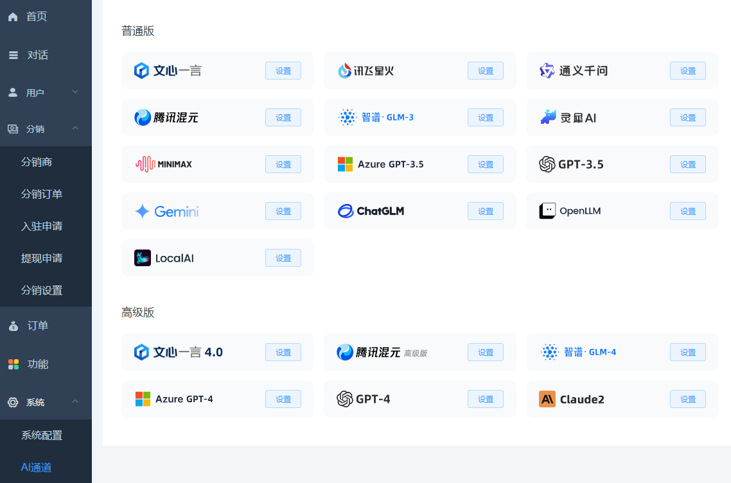The width and height of the screenshot is (731, 483).
Task: Click 设置 button for 灵犀AI
Action: tap(688, 117)
